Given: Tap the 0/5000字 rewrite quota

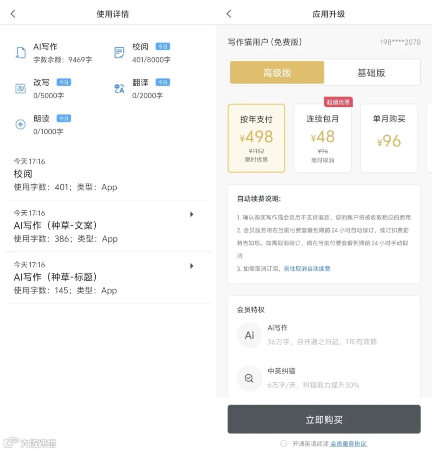Looking at the screenshot, I should 49,96.
